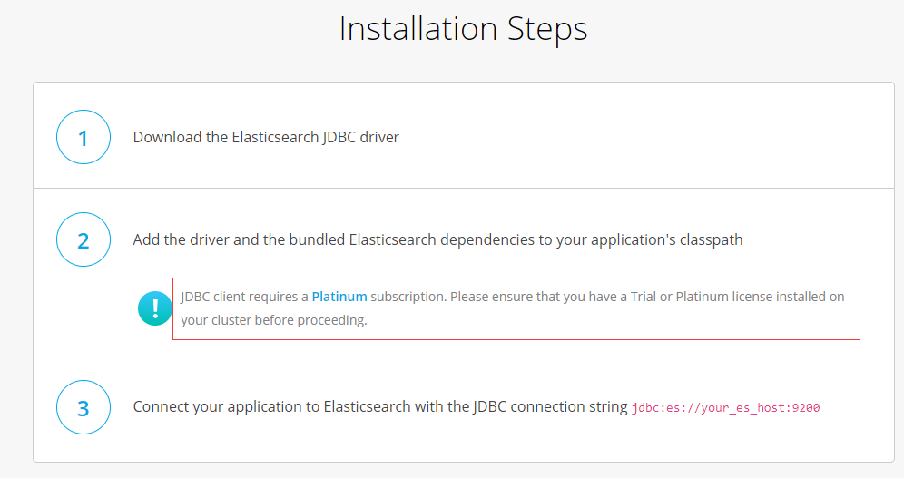This screenshot has width=904, height=478.
Task: Click "installed on" at the note's end
Action: (x=812, y=297)
